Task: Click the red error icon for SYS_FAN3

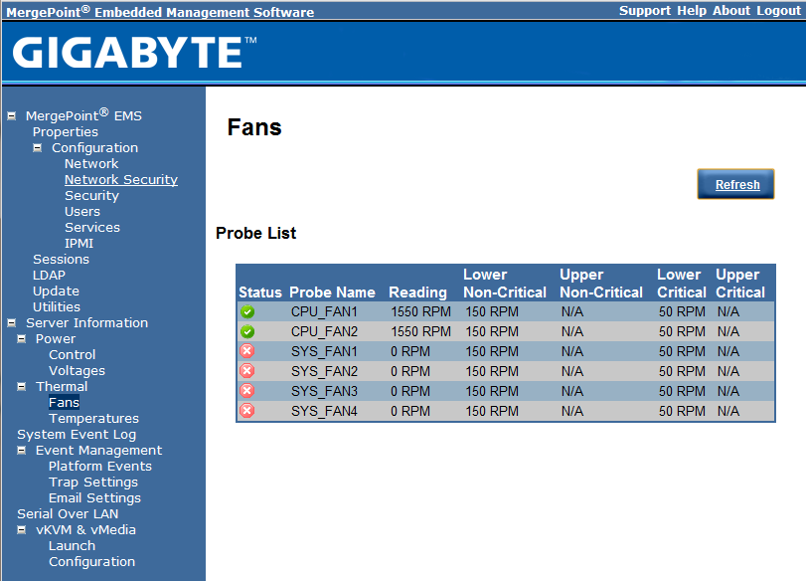Action: point(247,391)
